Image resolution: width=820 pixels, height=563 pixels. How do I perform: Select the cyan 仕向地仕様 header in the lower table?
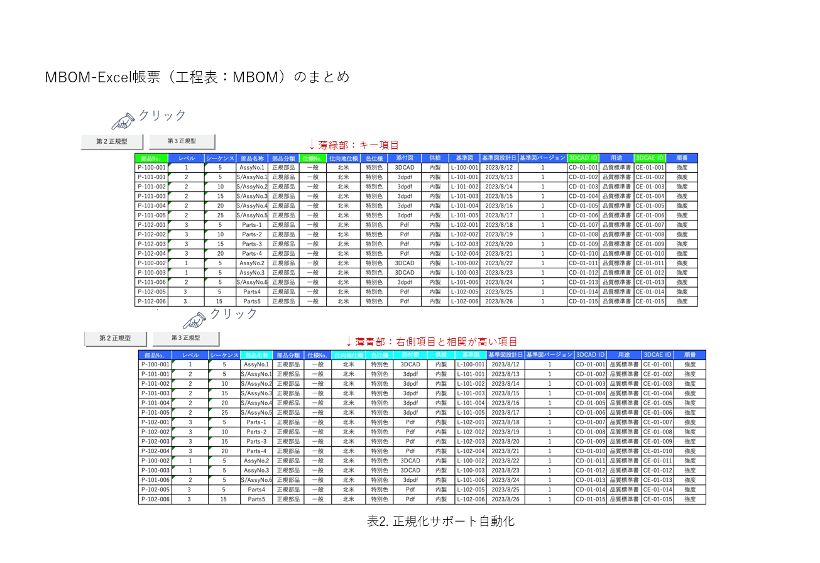[349, 355]
